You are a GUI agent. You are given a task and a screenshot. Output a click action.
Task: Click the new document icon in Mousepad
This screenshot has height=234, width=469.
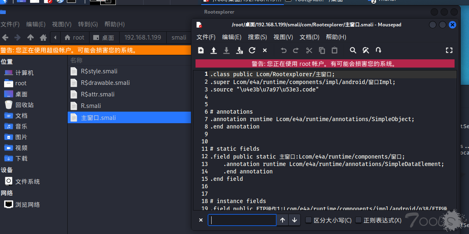pyautogui.click(x=201, y=50)
